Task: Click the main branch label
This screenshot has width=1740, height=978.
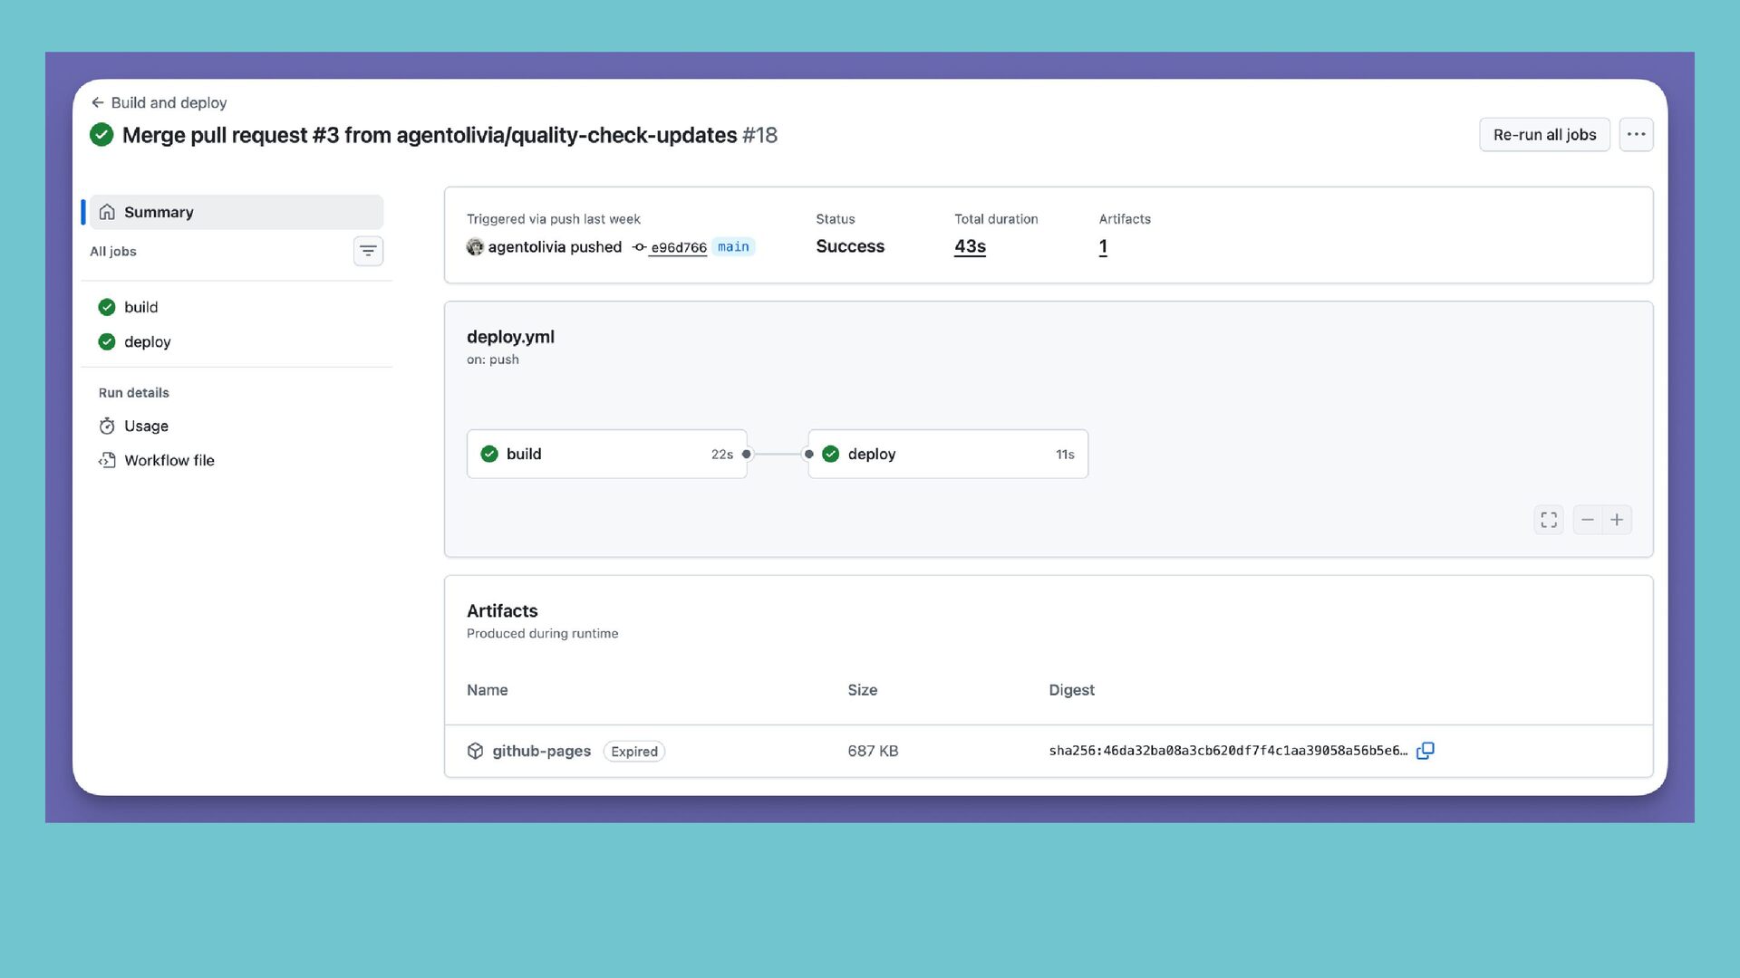Action: tap(733, 246)
